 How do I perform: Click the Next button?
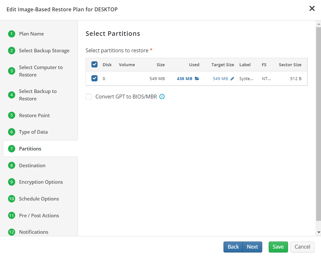click(x=253, y=247)
